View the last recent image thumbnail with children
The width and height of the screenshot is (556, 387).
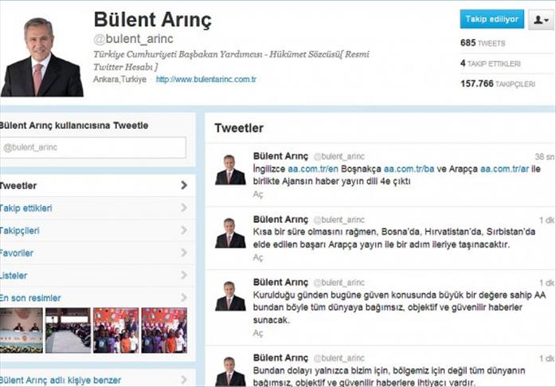164,330
